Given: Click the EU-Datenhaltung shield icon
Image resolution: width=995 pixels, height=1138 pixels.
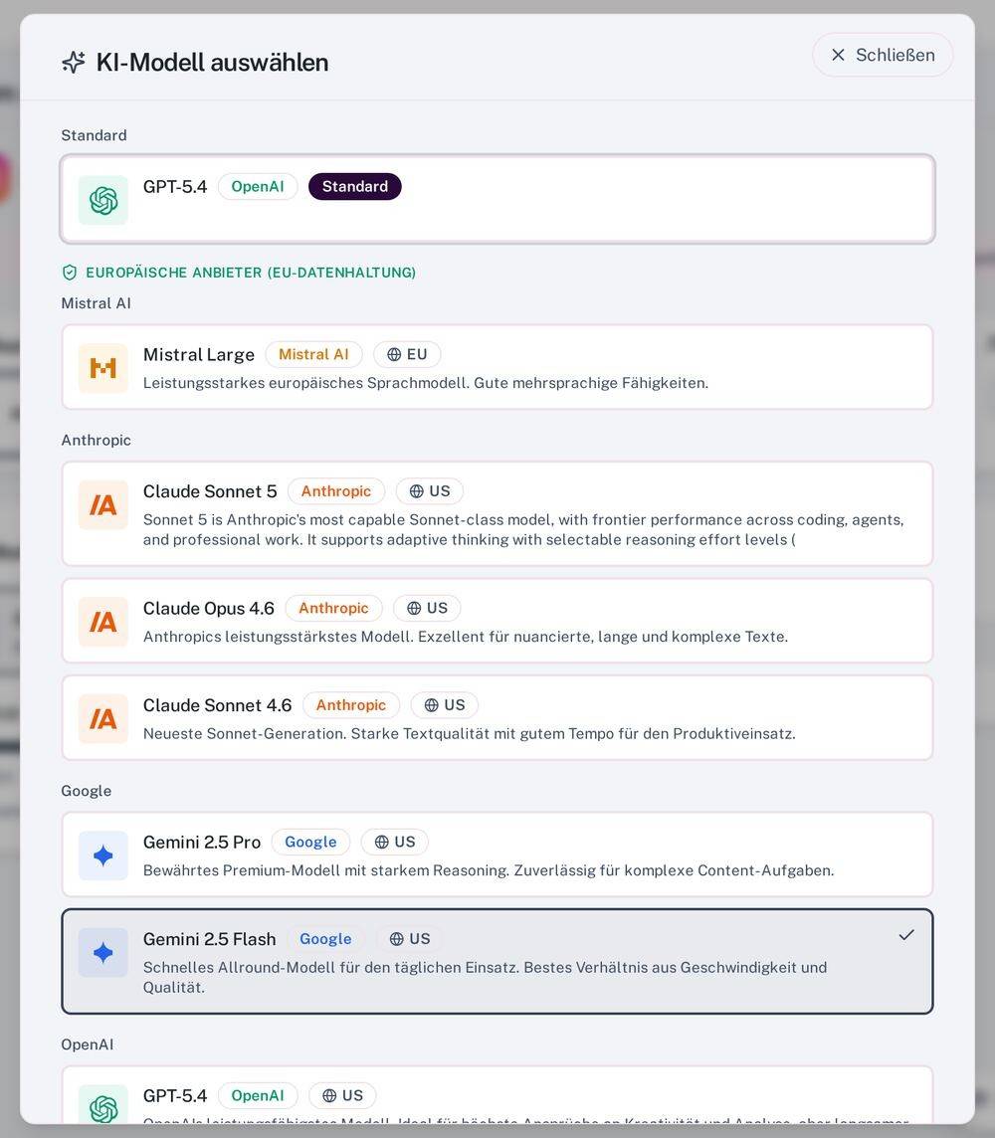Looking at the screenshot, I should click(x=70, y=273).
